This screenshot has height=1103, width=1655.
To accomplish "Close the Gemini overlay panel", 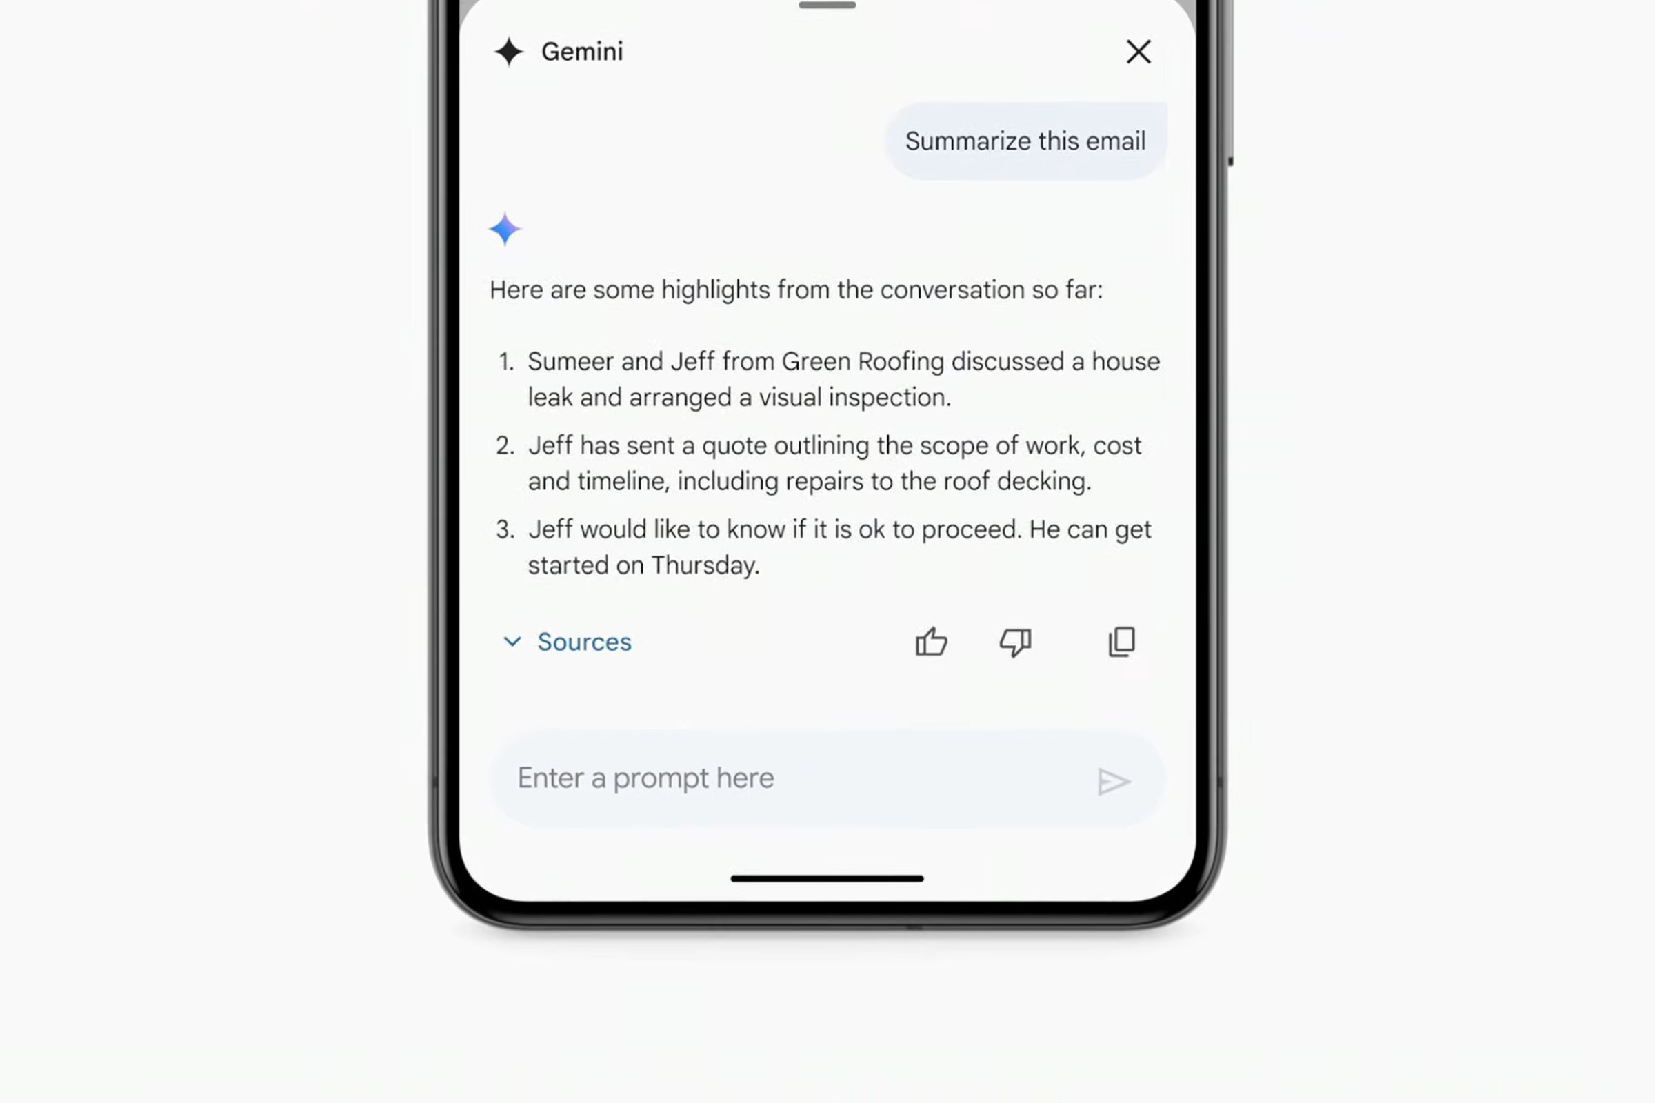I will click(x=1135, y=50).
